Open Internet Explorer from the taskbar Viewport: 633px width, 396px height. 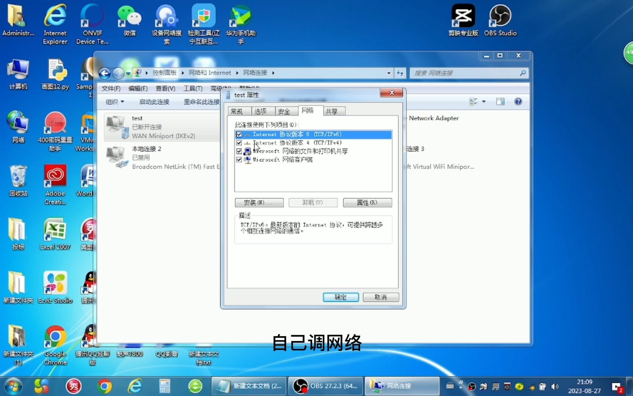[x=135, y=386]
